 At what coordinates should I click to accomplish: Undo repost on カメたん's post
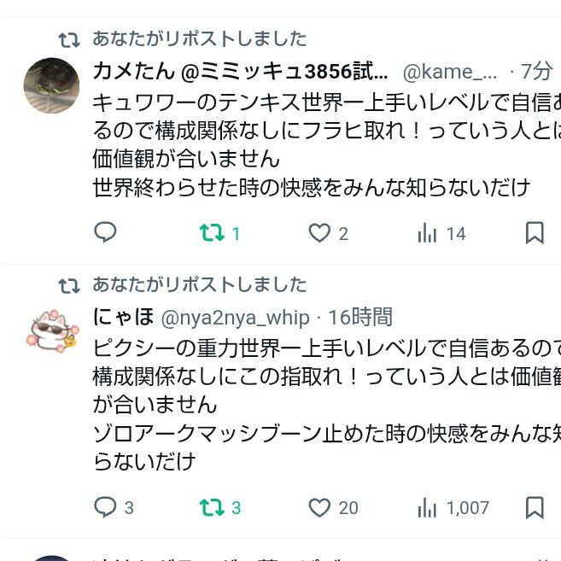pos(219,233)
